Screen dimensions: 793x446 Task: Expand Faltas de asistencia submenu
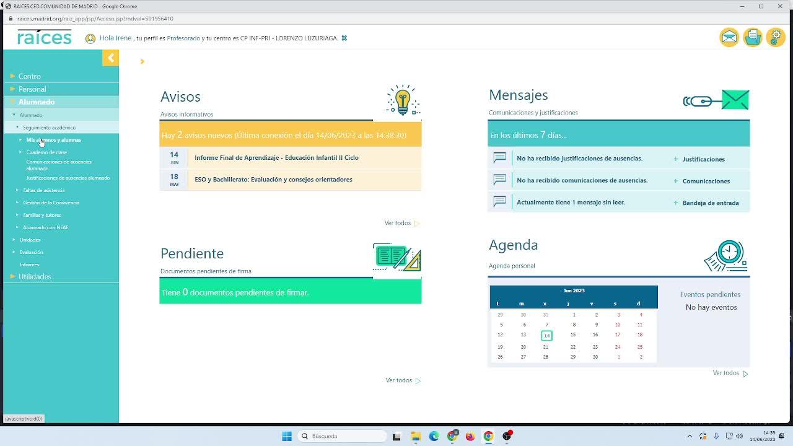click(43, 190)
